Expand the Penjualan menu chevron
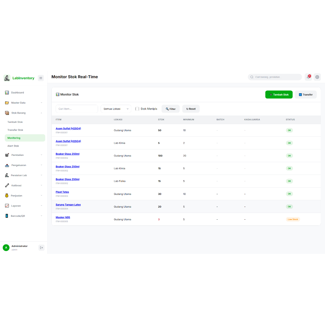The width and height of the screenshot is (325, 325). coord(42,196)
